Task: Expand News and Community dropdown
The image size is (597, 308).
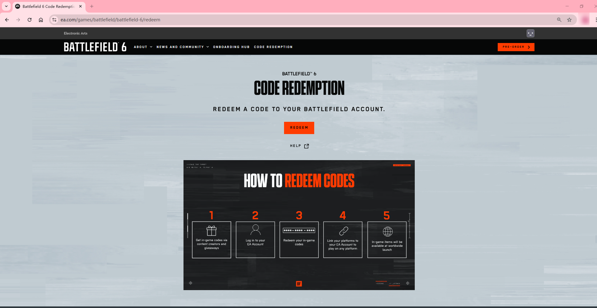Action: click(183, 47)
